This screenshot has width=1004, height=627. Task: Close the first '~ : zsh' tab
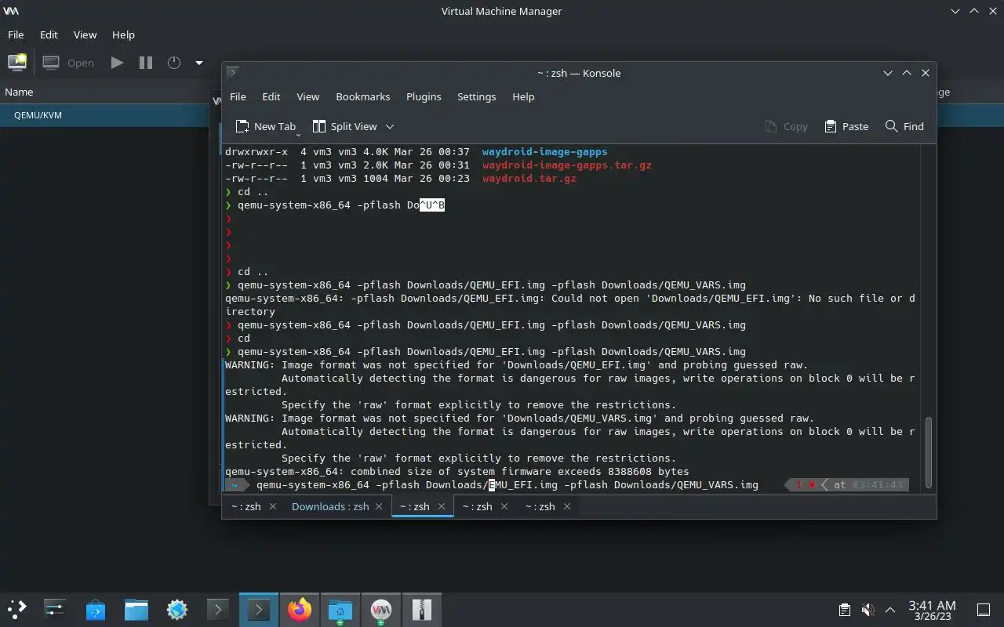pos(273,506)
